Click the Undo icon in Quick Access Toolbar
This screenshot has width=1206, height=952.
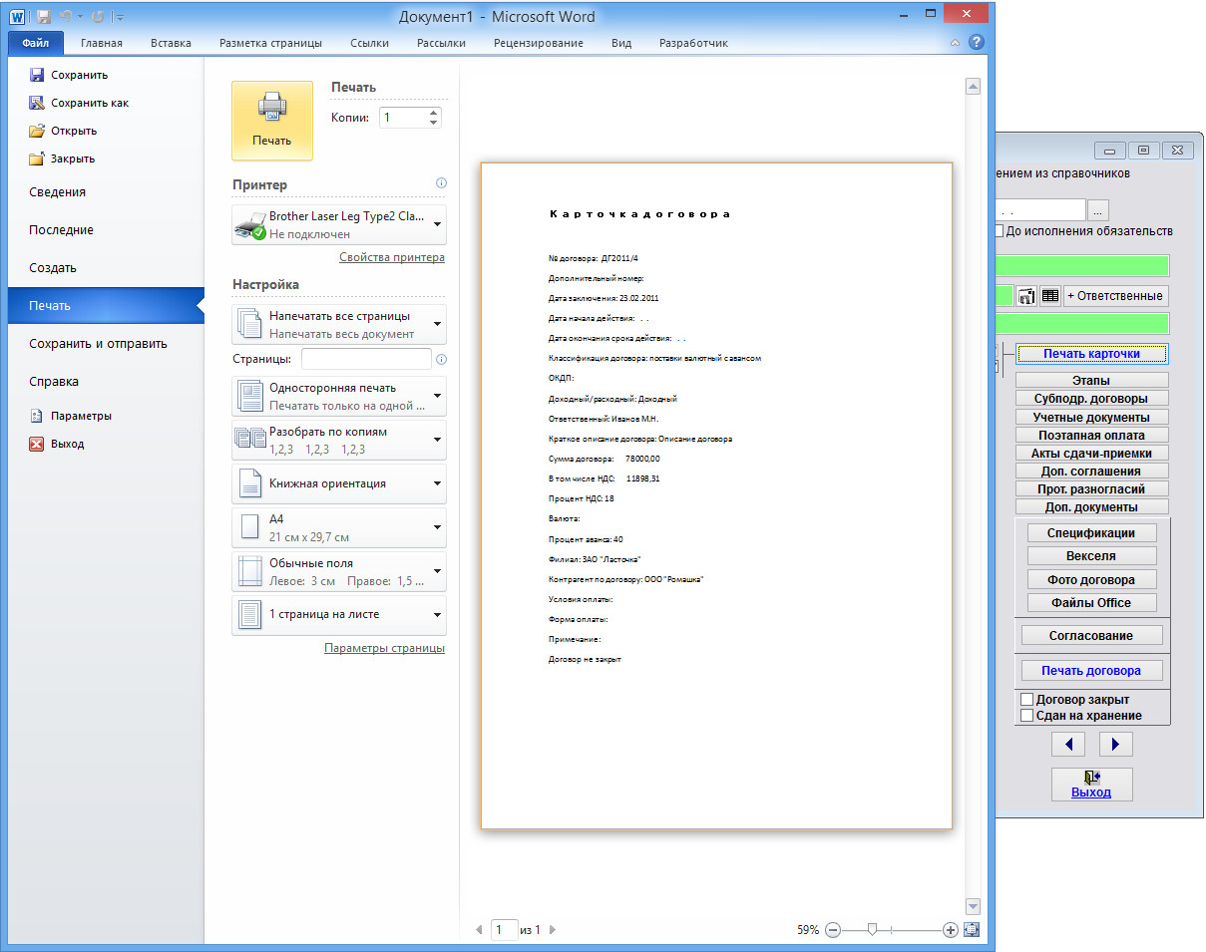click(67, 17)
